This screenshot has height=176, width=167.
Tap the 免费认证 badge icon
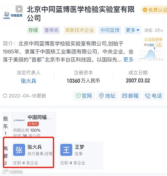click(x=145, y=10)
